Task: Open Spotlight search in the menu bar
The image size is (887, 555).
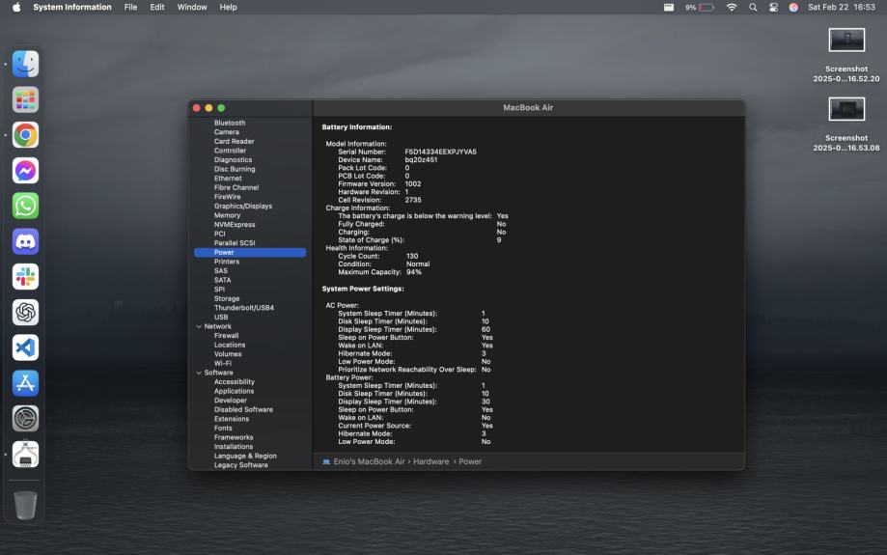Action: 753,7
